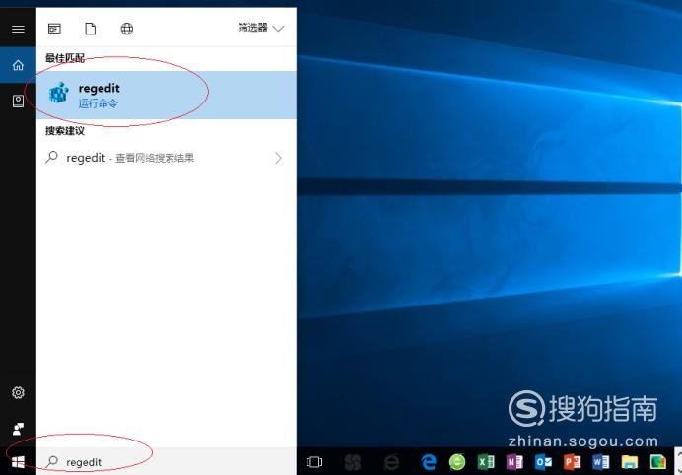
Task: Launch OneNote from the taskbar
Action: 514,462
